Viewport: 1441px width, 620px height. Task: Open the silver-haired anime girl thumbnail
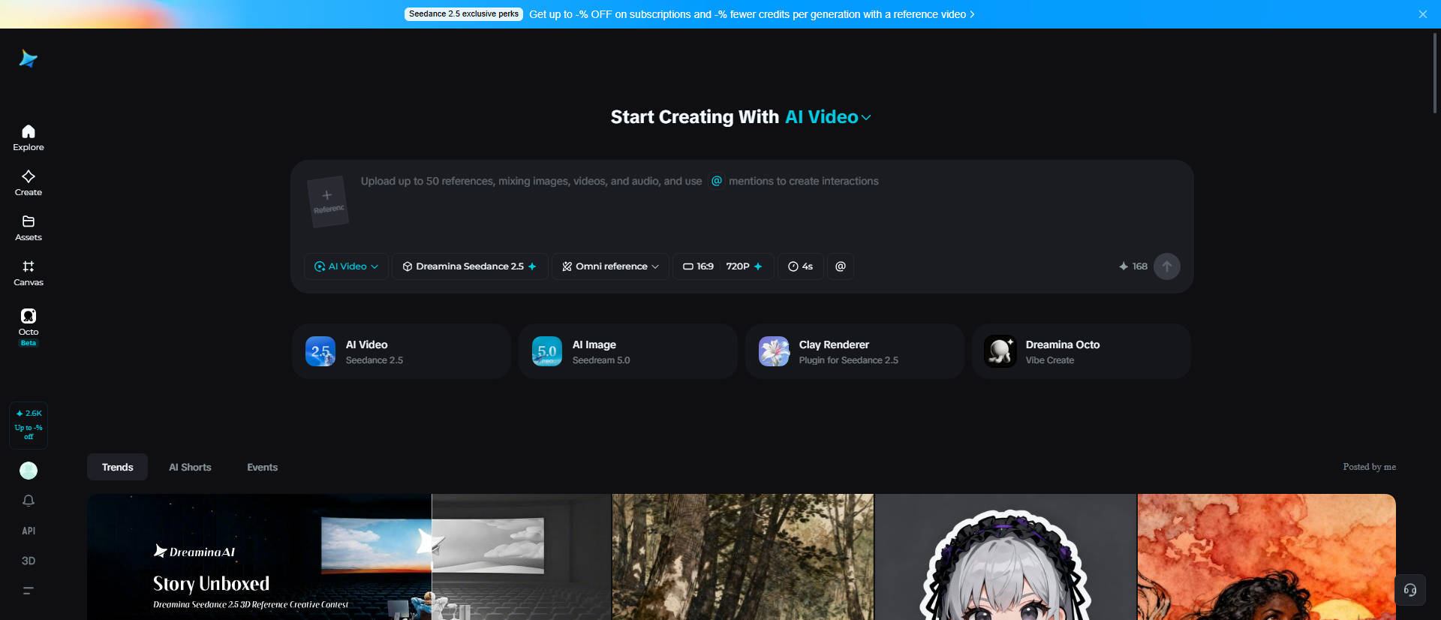coord(1006,557)
